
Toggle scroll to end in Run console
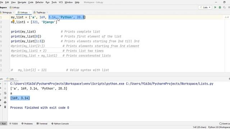[x=5, y=98]
